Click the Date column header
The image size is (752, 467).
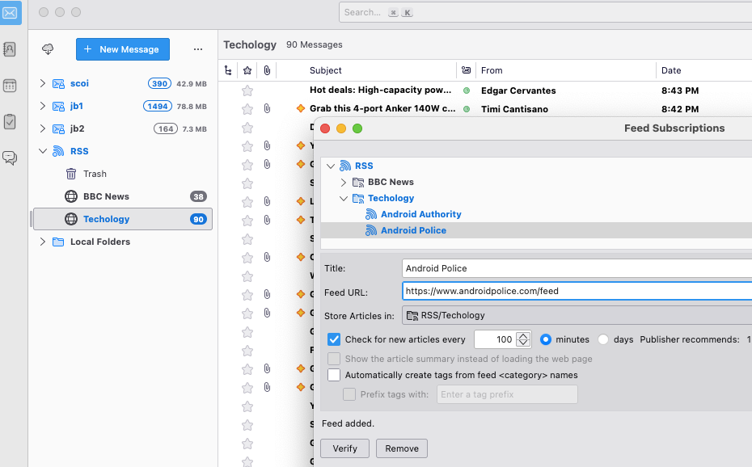(671, 70)
